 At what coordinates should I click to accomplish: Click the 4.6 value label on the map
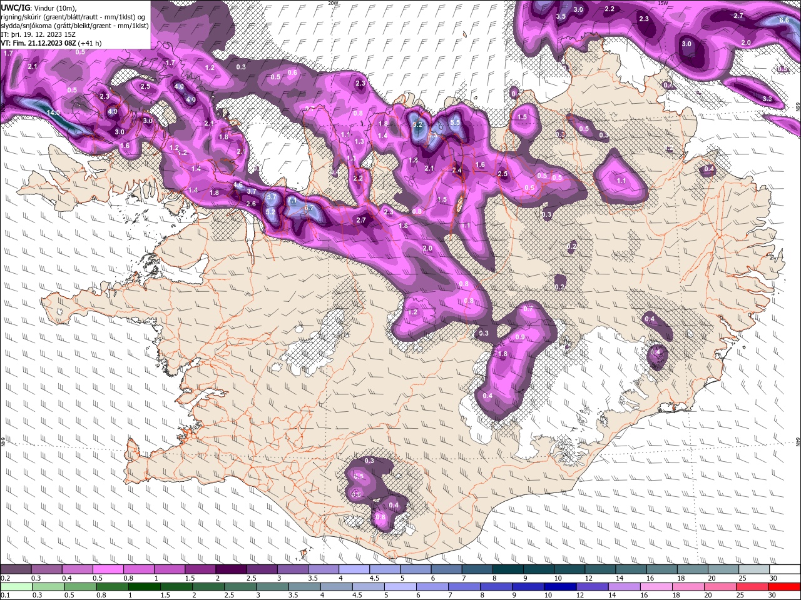(238, 185)
